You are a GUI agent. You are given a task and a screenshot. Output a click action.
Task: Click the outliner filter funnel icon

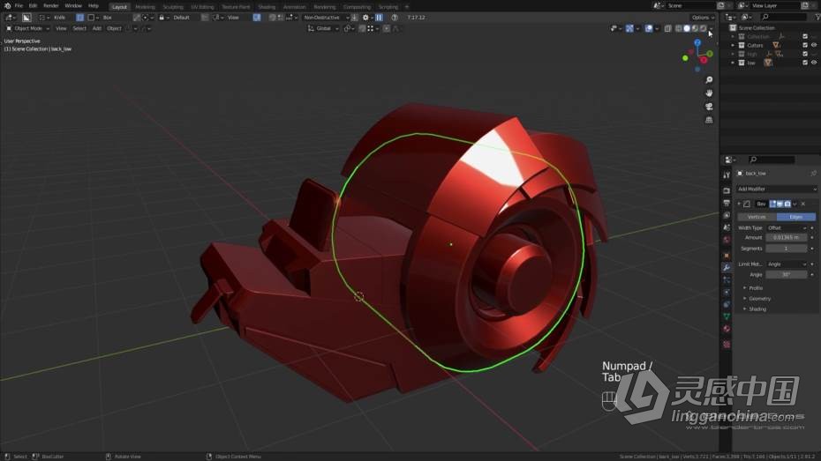(x=817, y=18)
